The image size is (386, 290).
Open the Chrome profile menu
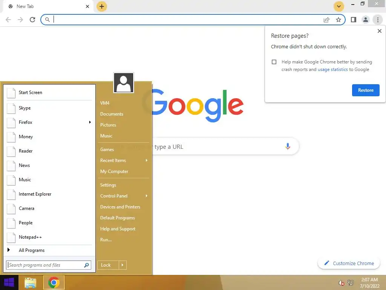pos(366,20)
